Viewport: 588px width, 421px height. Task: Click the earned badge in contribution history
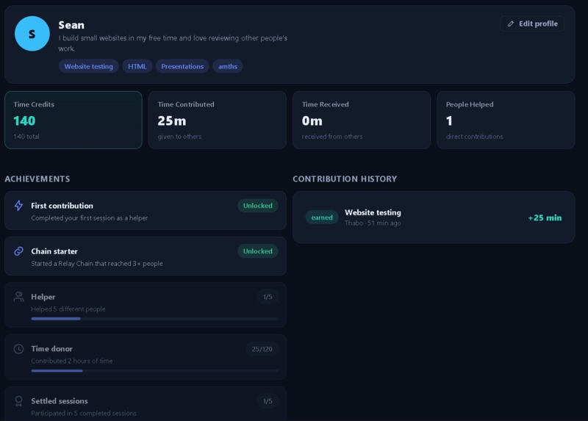pyautogui.click(x=322, y=217)
